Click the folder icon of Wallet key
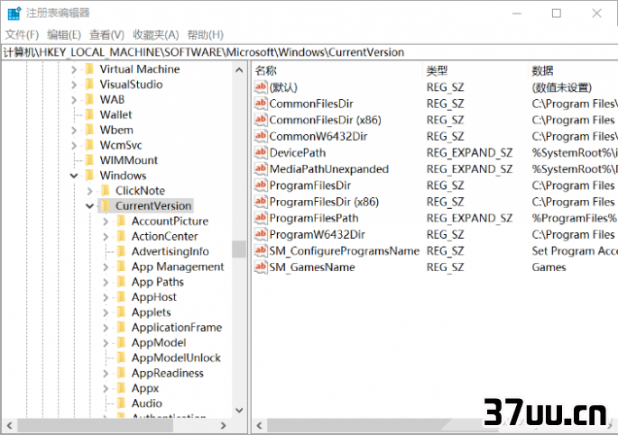The width and height of the screenshot is (618, 435). pos(90,114)
